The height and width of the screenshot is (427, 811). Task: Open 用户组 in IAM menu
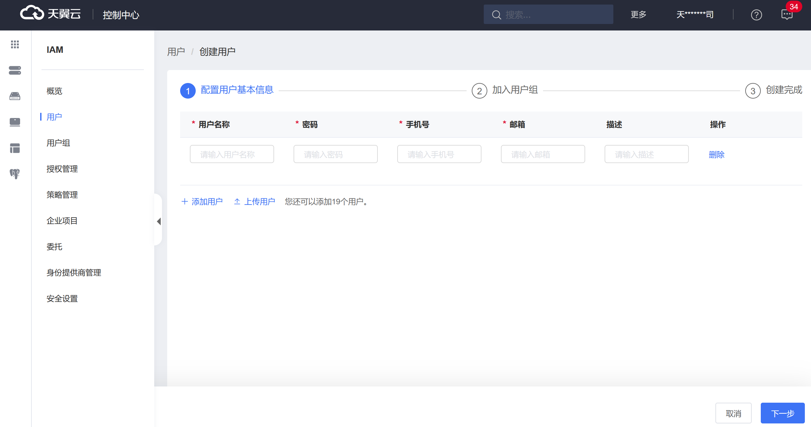pyautogui.click(x=58, y=143)
